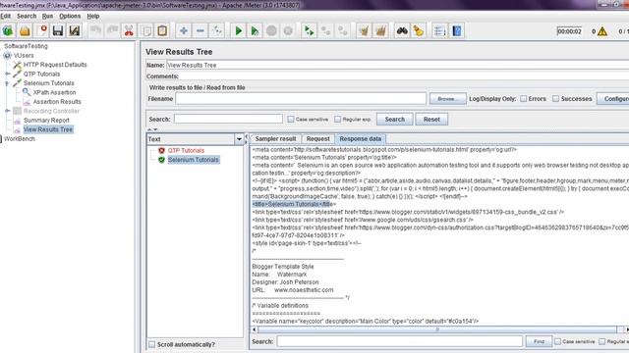Click the Collapse All minus icon
The height and width of the screenshot is (353, 629).
pyautogui.click(x=200, y=30)
